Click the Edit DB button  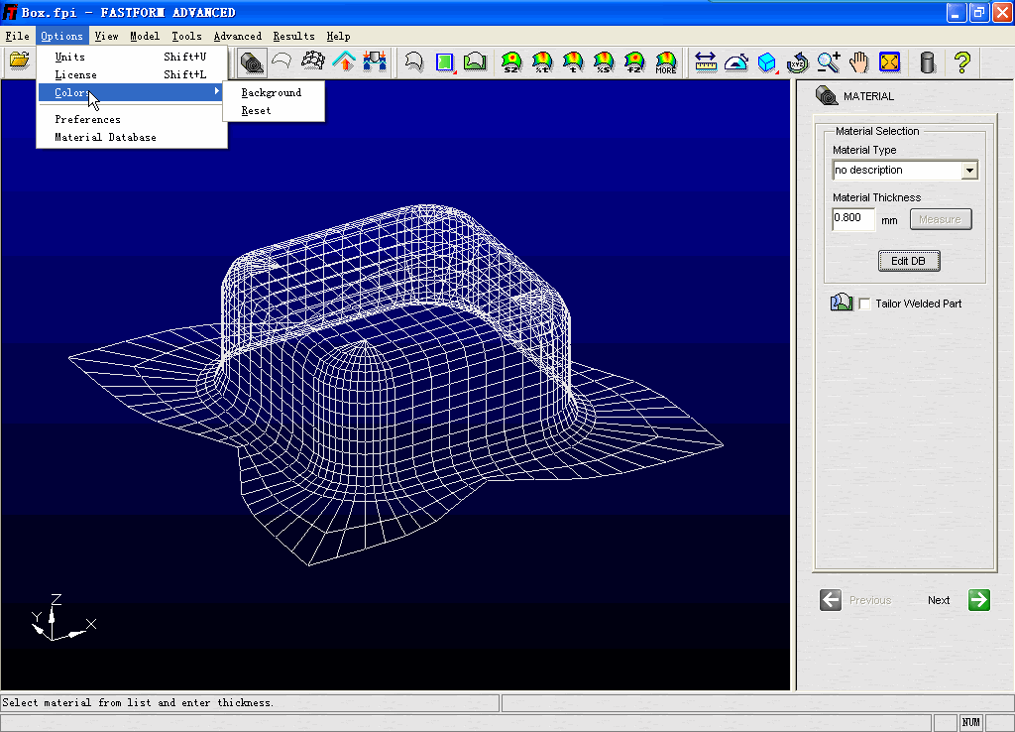coord(909,261)
